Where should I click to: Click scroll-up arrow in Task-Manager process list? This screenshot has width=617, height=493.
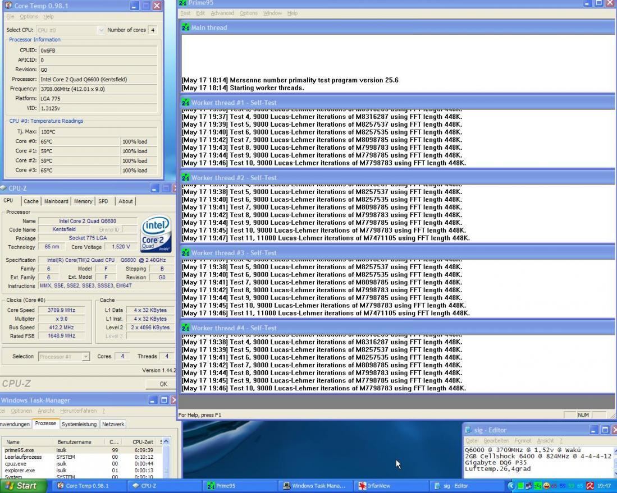coord(166,441)
